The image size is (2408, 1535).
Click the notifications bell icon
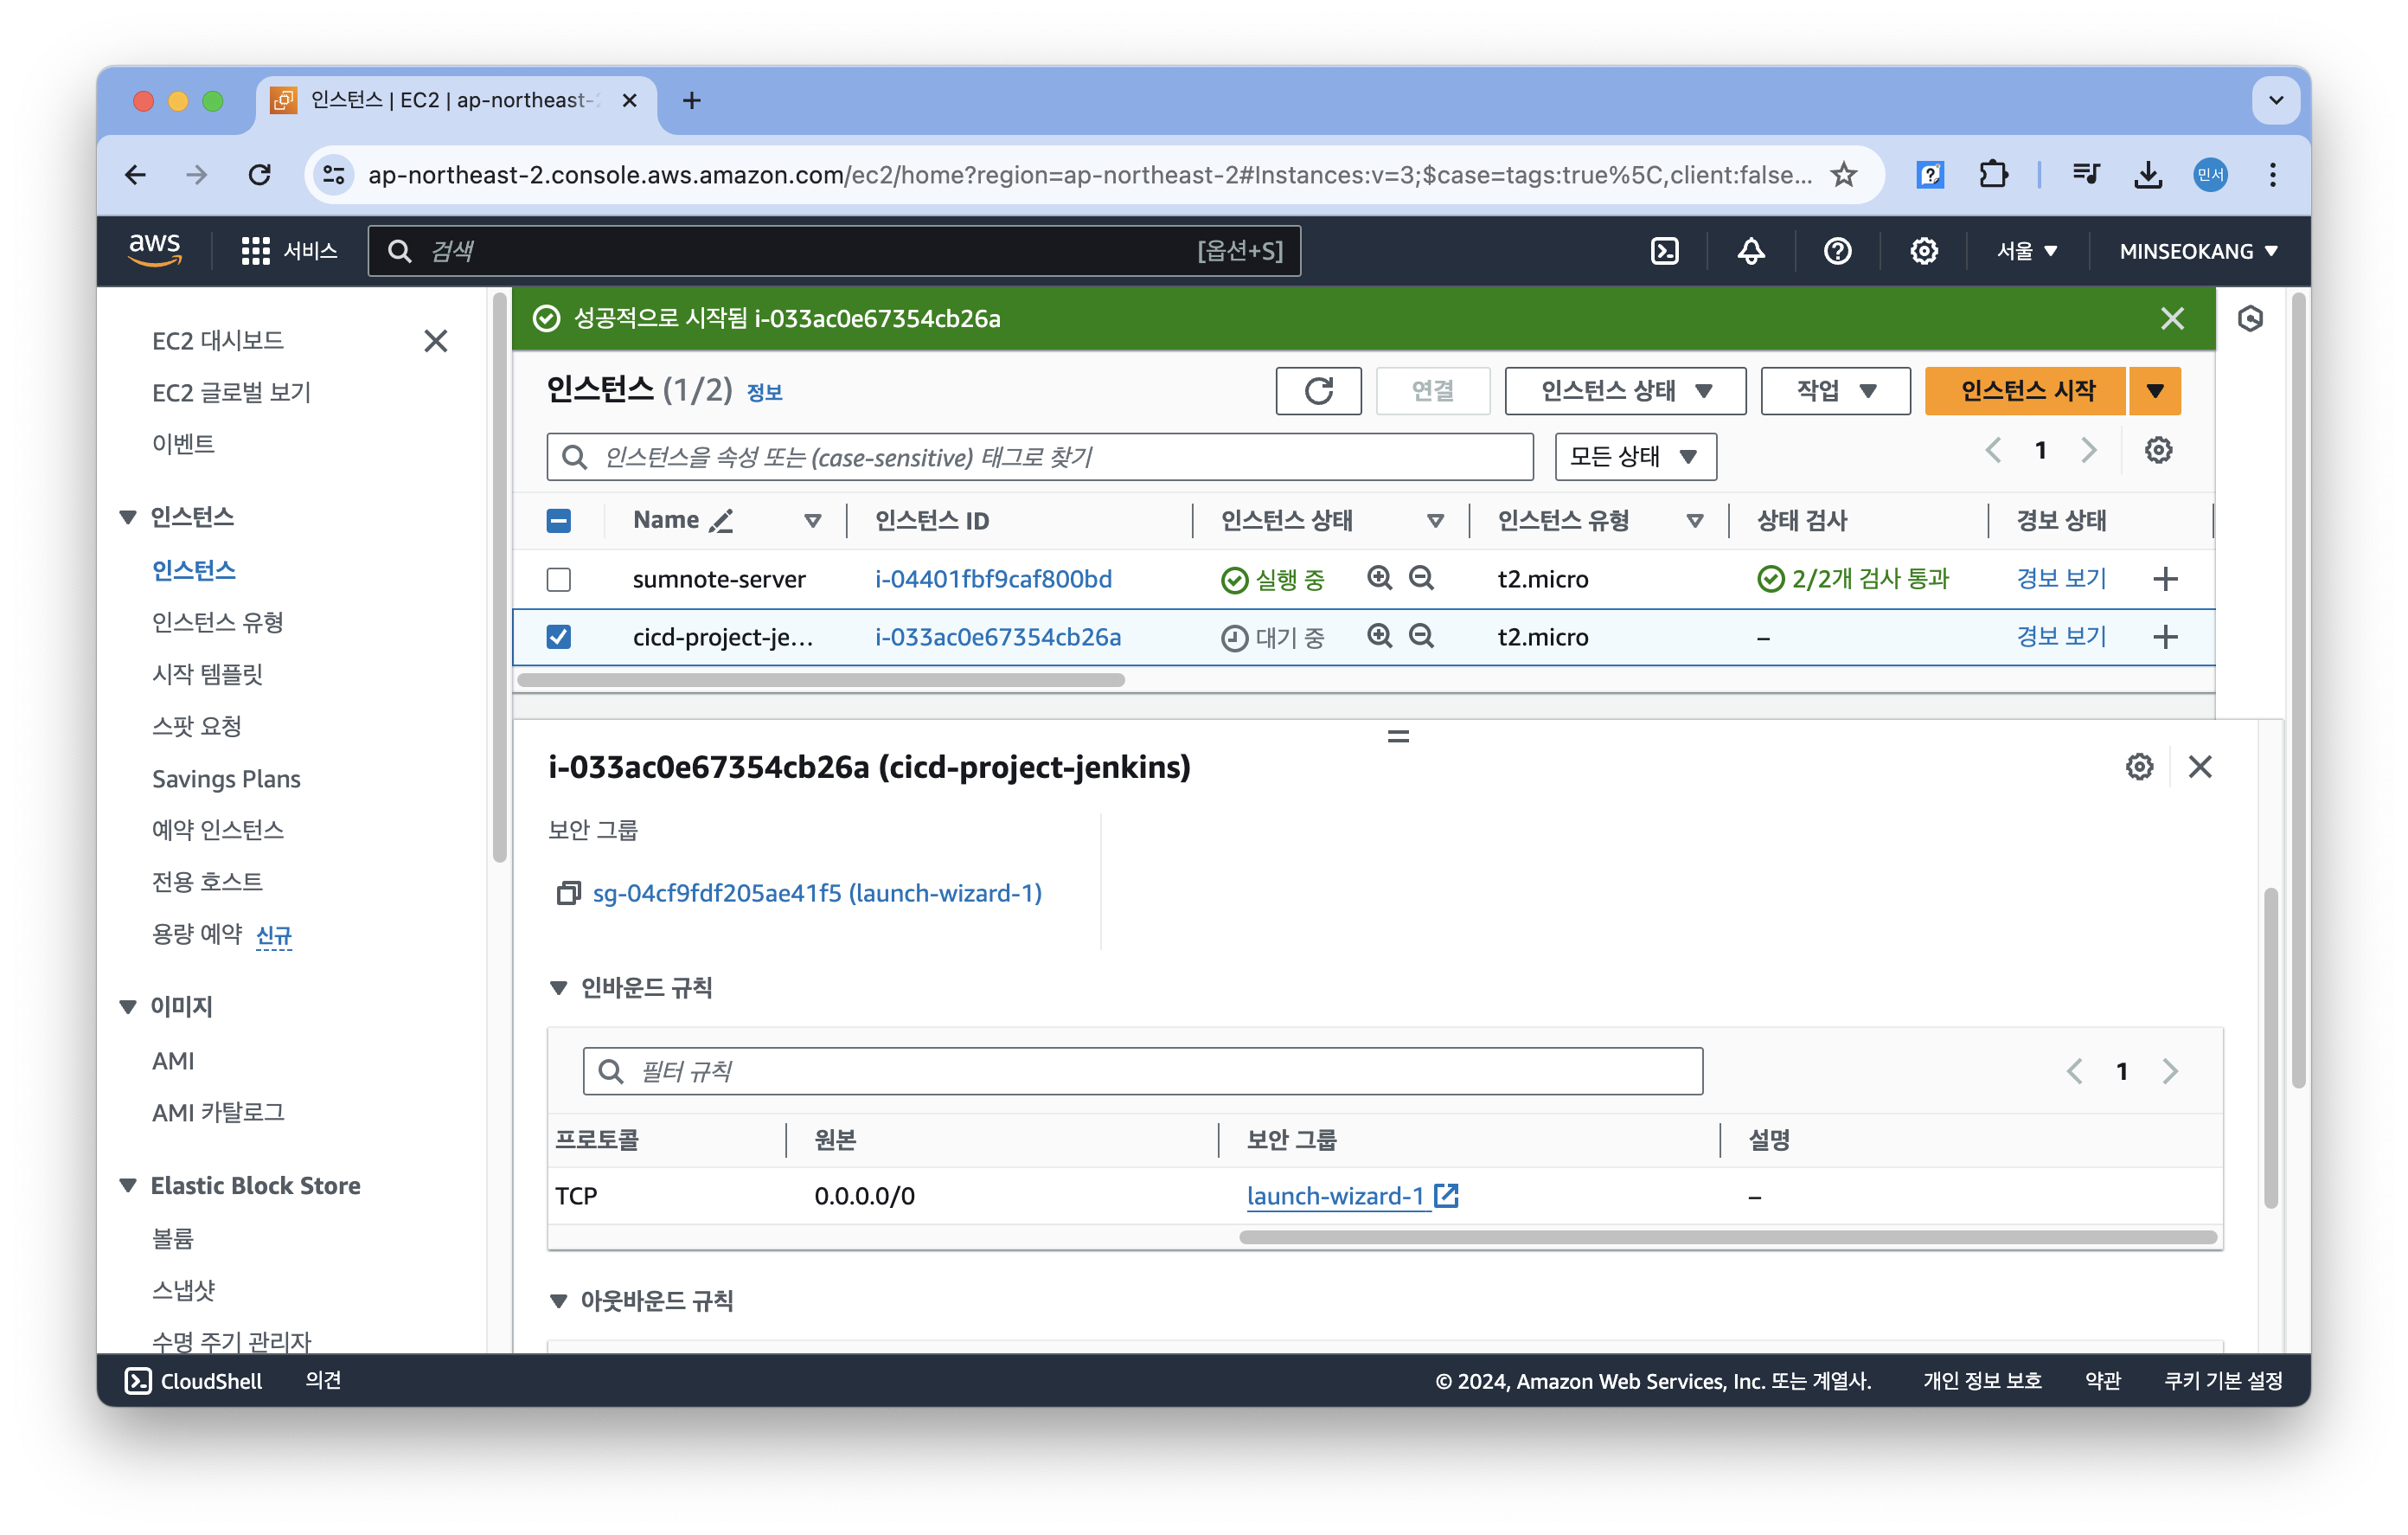tap(1750, 251)
